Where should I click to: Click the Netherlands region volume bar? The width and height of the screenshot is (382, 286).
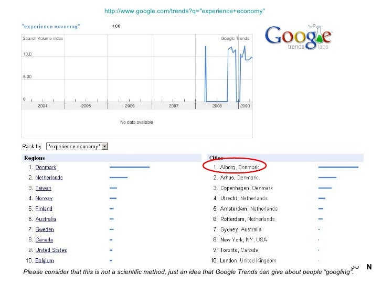(119, 178)
